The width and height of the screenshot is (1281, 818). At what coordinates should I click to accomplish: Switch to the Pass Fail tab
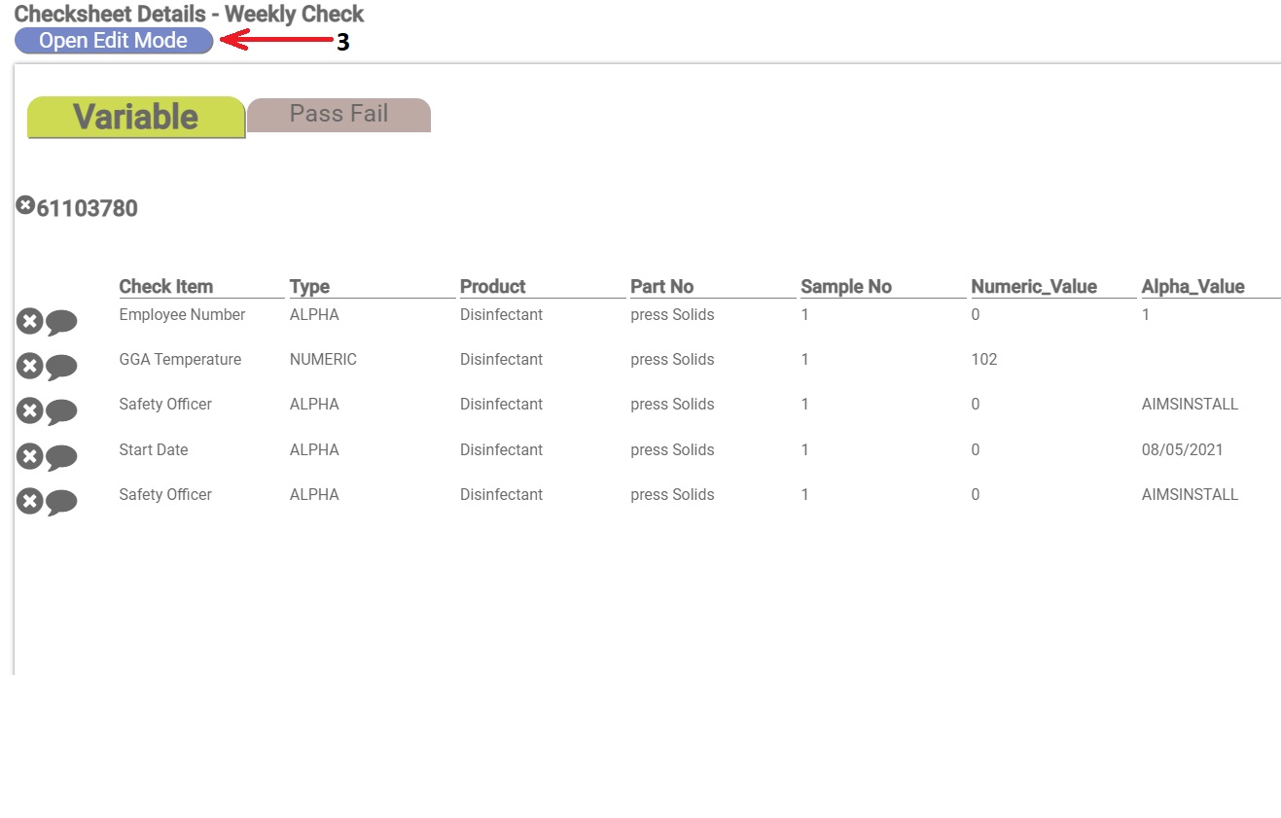[338, 114]
